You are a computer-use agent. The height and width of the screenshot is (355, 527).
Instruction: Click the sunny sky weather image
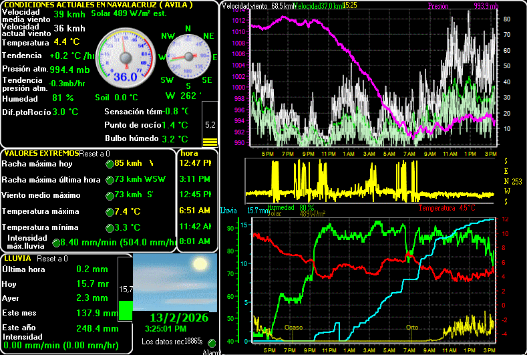pyautogui.click(x=175, y=281)
